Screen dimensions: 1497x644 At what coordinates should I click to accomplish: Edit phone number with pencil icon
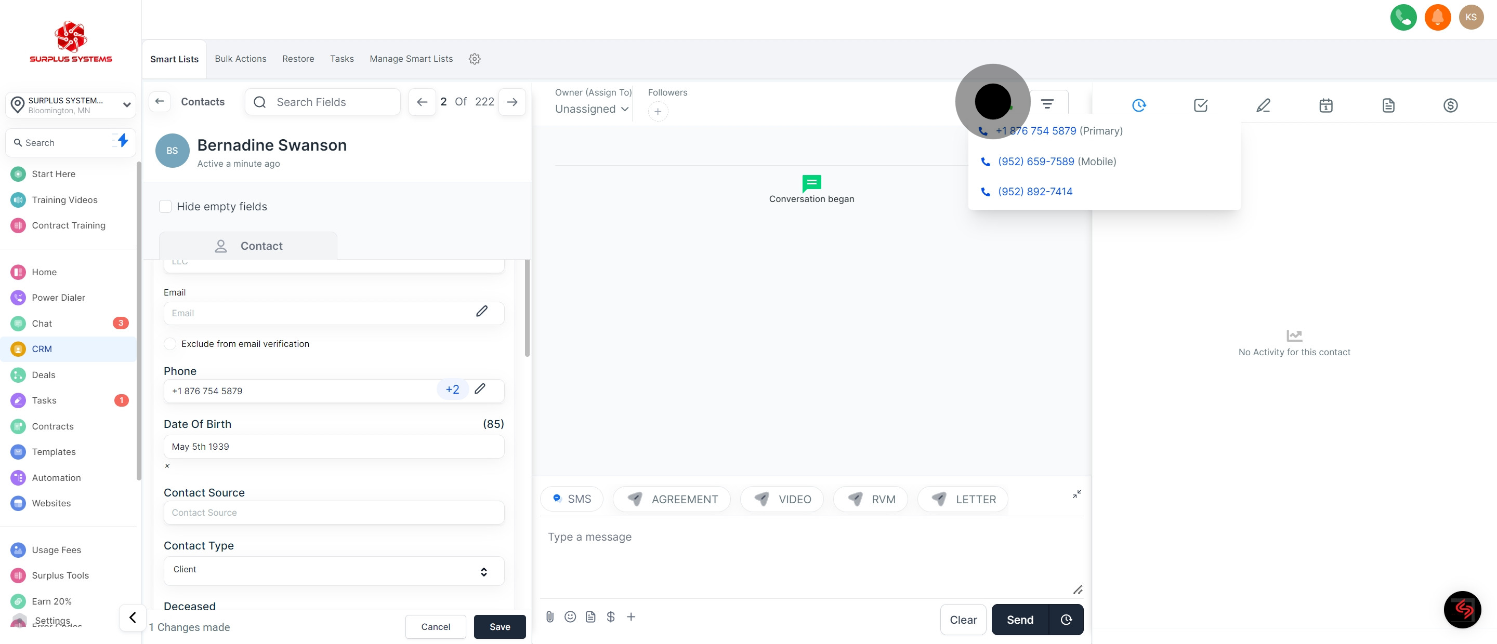point(479,389)
